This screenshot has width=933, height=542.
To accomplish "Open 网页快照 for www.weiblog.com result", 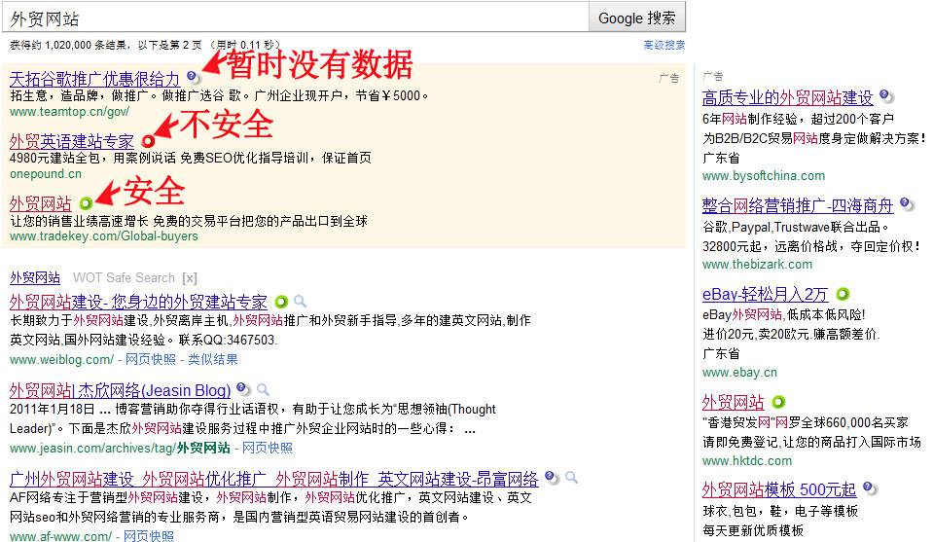I will pos(151,359).
